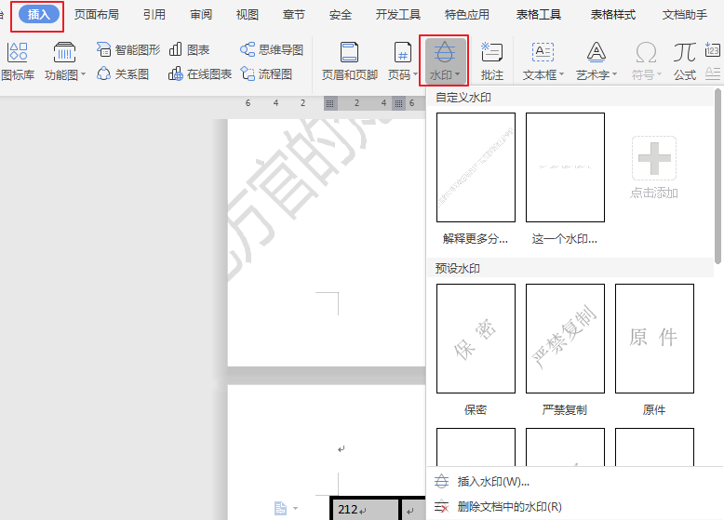Click the paste options document icon
724x520 pixels.
(x=280, y=509)
